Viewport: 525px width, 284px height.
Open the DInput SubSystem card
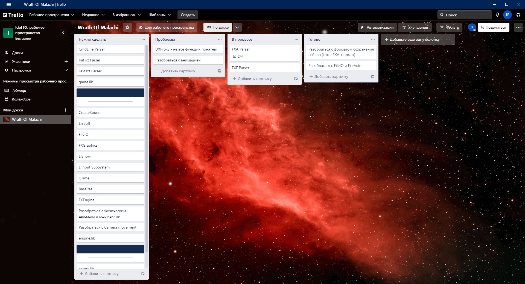110,167
